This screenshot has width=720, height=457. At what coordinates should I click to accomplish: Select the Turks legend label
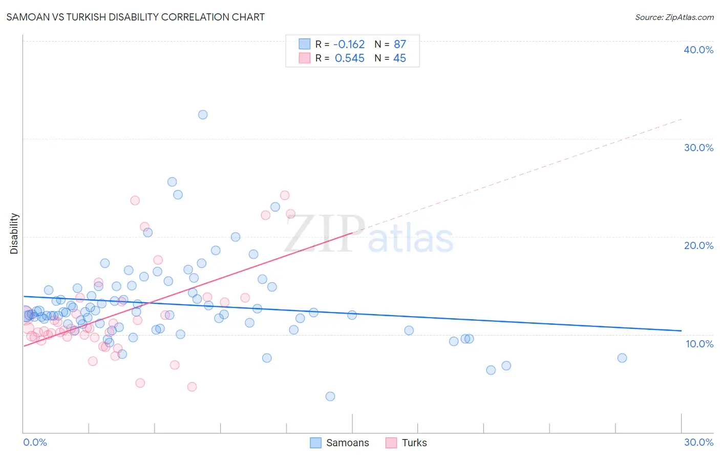414,443
